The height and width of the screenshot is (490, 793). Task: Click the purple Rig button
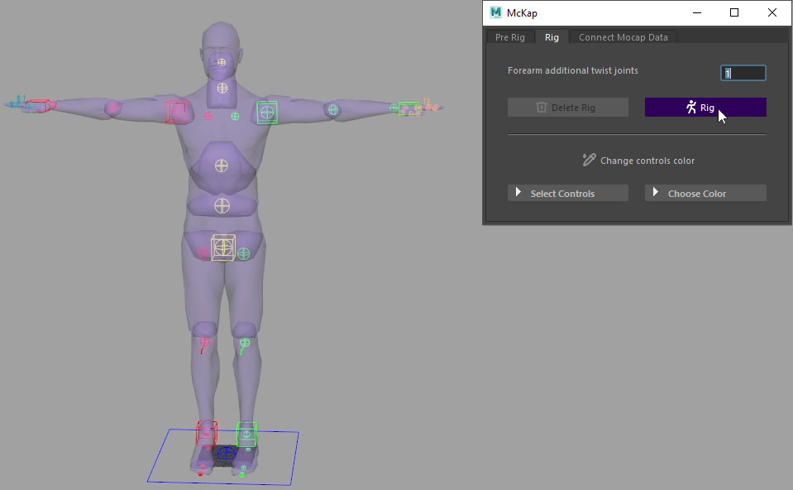pyautogui.click(x=705, y=108)
